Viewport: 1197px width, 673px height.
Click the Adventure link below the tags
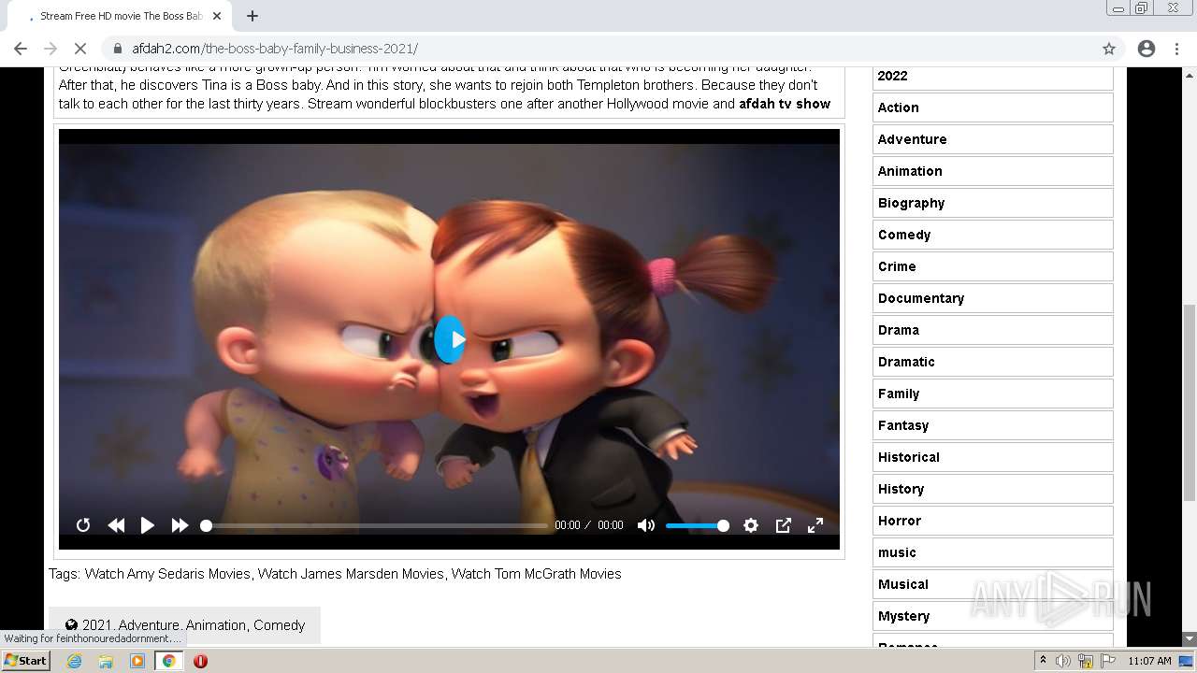(149, 625)
